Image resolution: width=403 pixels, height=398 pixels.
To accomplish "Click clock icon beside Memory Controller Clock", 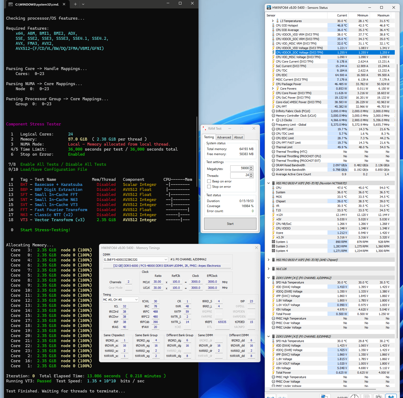I will (273, 116).
